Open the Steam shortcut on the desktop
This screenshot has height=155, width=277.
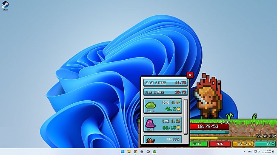coord(5,6)
